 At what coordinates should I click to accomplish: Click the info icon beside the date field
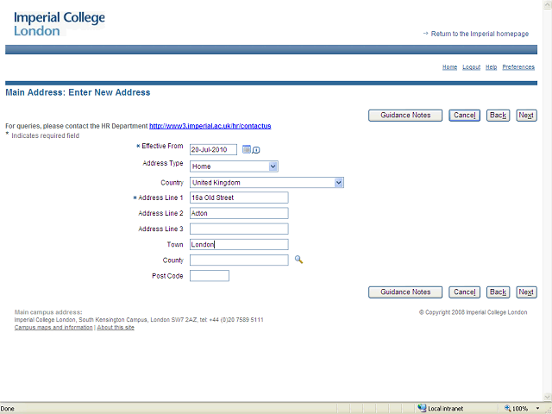pyautogui.click(x=256, y=150)
